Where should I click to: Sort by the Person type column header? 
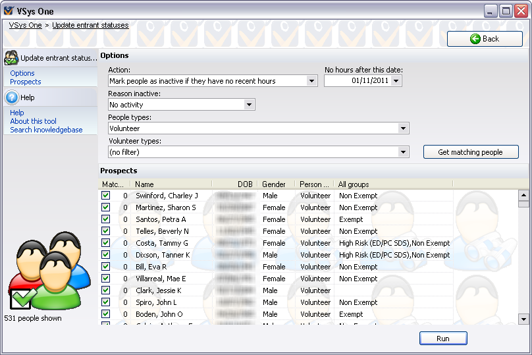[314, 184]
